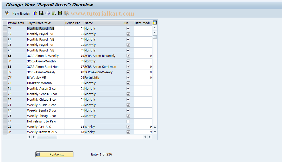Click the '3CRS-Akron-Semi-Mon' text field
282x162 pixels.
(x=46, y=67)
